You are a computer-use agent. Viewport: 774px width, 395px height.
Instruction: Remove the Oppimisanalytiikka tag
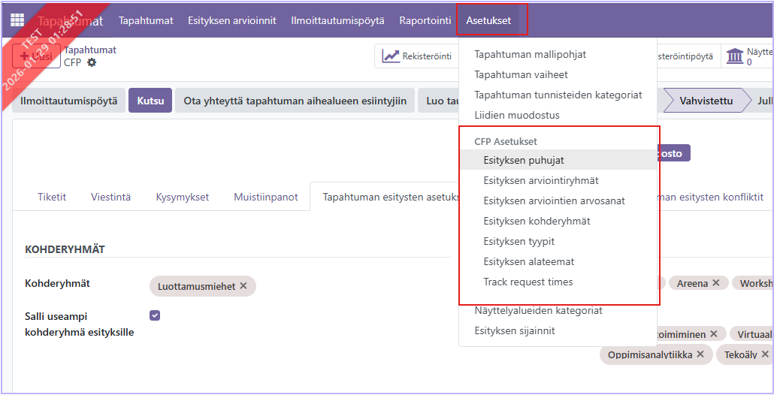tap(700, 354)
